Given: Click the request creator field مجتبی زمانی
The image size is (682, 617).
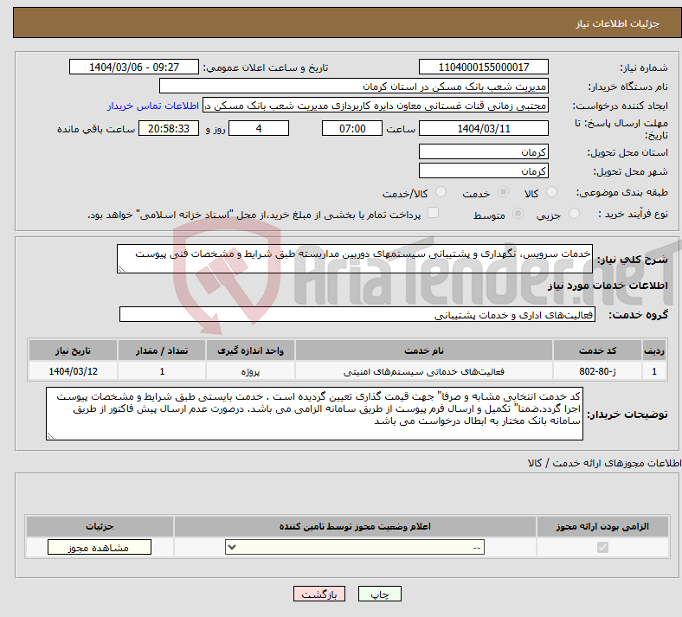Looking at the screenshot, I should 376,106.
